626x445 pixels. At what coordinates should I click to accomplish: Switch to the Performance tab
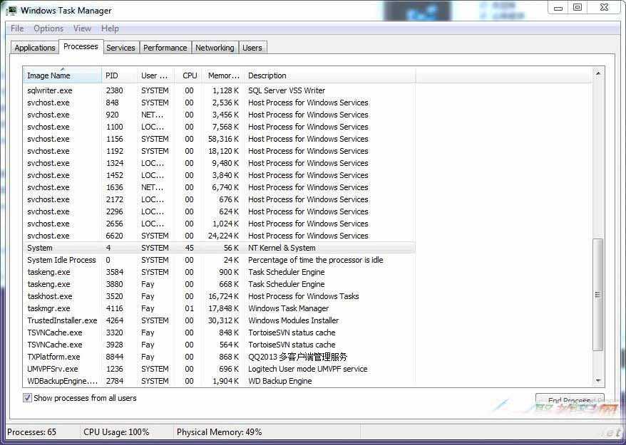tap(165, 47)
